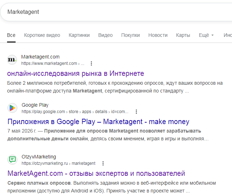Switch to Короткие видео tab
Viewport: 232px width, 196px height.
pos(42,35)
